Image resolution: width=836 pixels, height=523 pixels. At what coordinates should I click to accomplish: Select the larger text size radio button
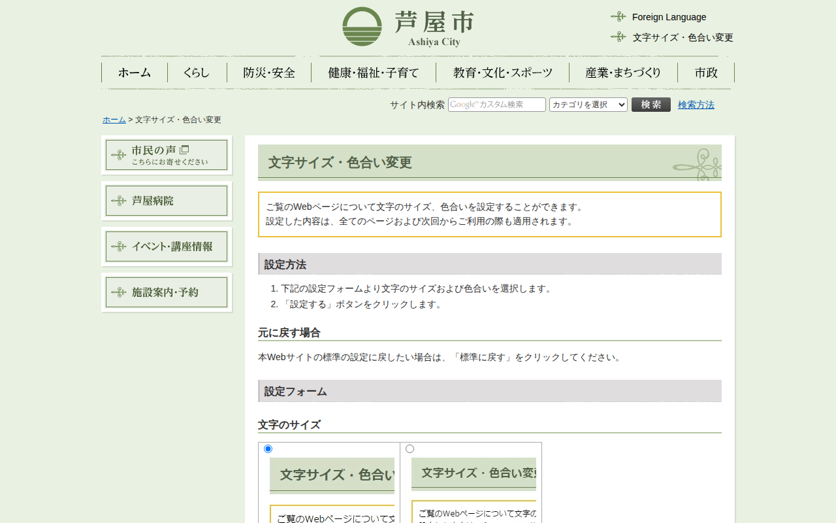268,448
